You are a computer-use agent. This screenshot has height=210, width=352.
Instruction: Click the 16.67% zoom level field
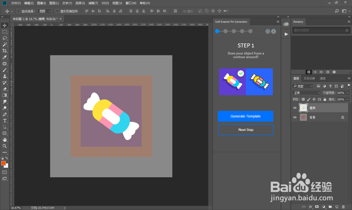(x=16, y=208)
